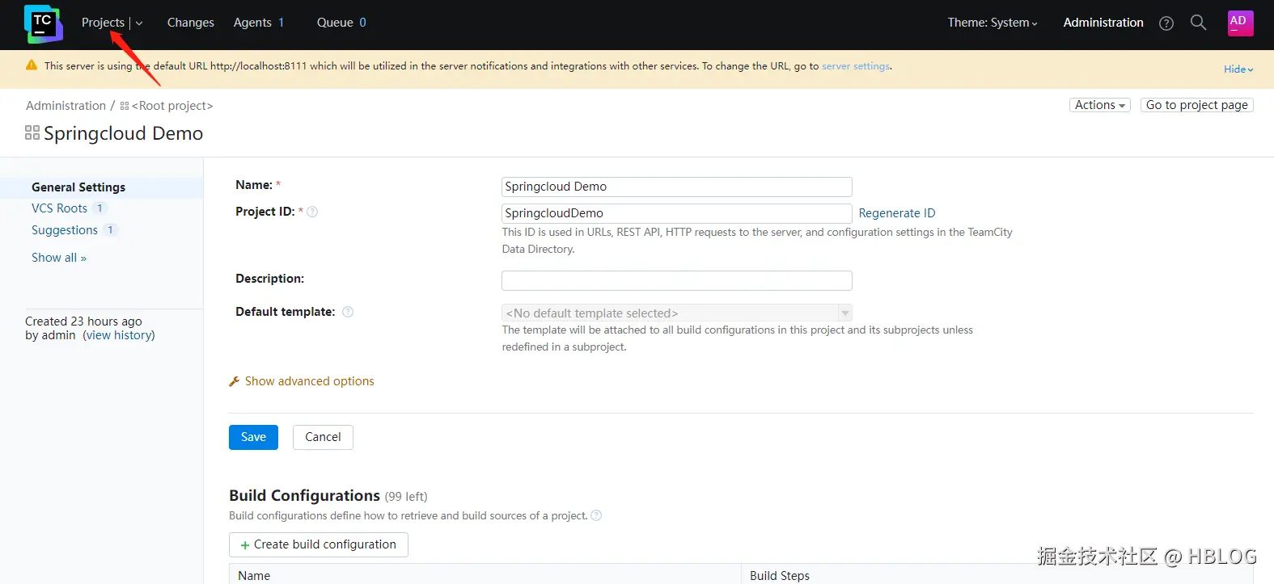Click the Project ID help icon
Viewport: 1274px width, 584px height.
click(x=312, y=212)
